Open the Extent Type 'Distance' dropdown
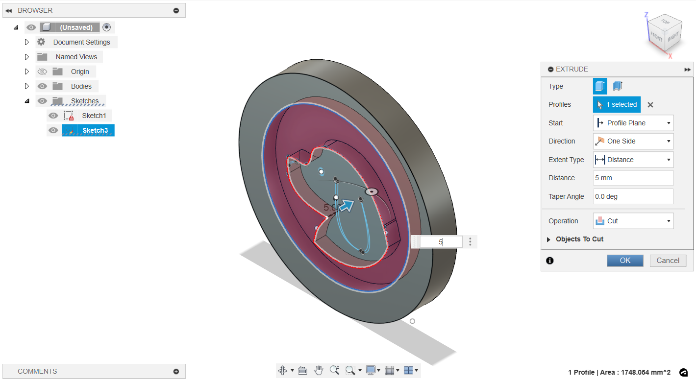696x381 pixels. 633,160
